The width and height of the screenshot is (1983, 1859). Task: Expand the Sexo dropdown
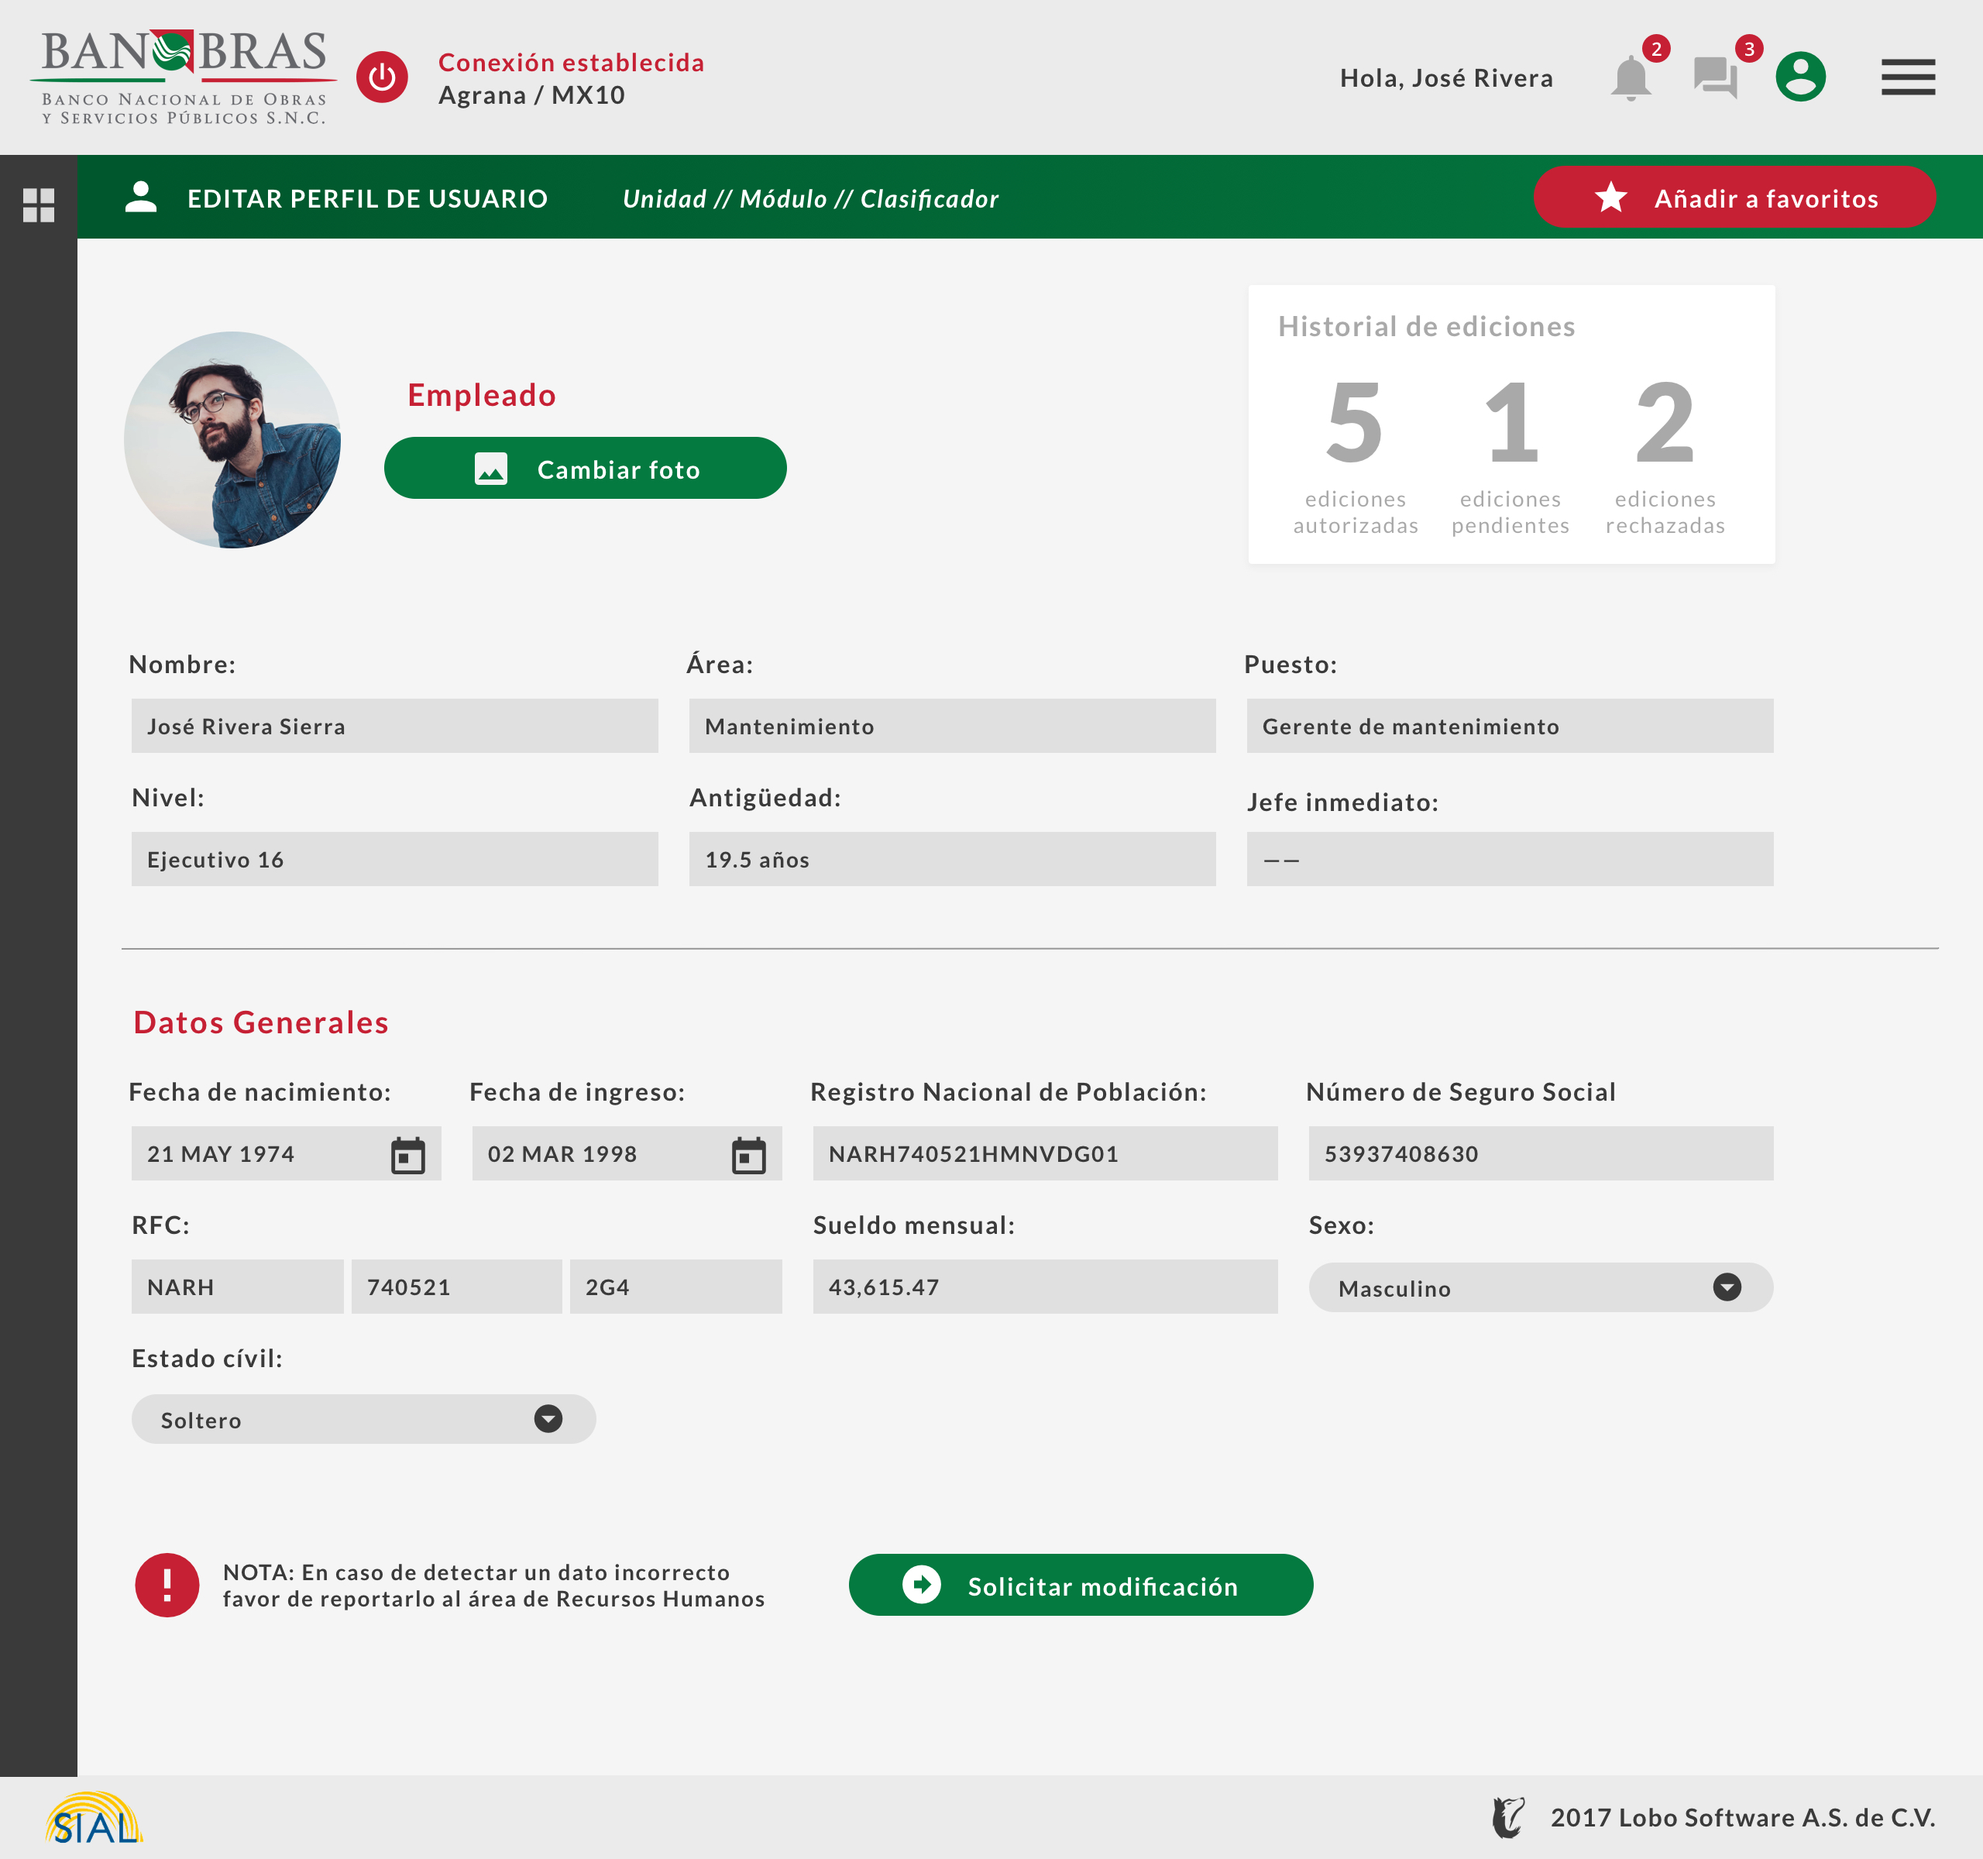(1727, 1287)
